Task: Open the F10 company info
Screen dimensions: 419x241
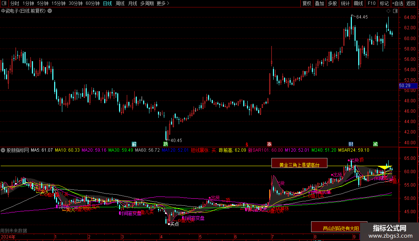Action: tap(372, 3)
